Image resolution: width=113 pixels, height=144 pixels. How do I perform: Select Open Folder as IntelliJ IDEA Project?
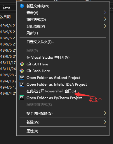(x=63, y=84)
